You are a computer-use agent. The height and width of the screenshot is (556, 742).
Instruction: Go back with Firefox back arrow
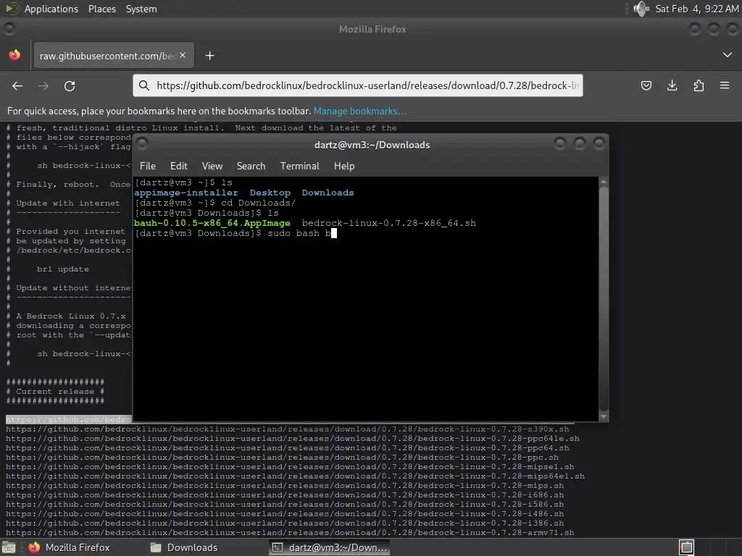click(x=17, y=85)
